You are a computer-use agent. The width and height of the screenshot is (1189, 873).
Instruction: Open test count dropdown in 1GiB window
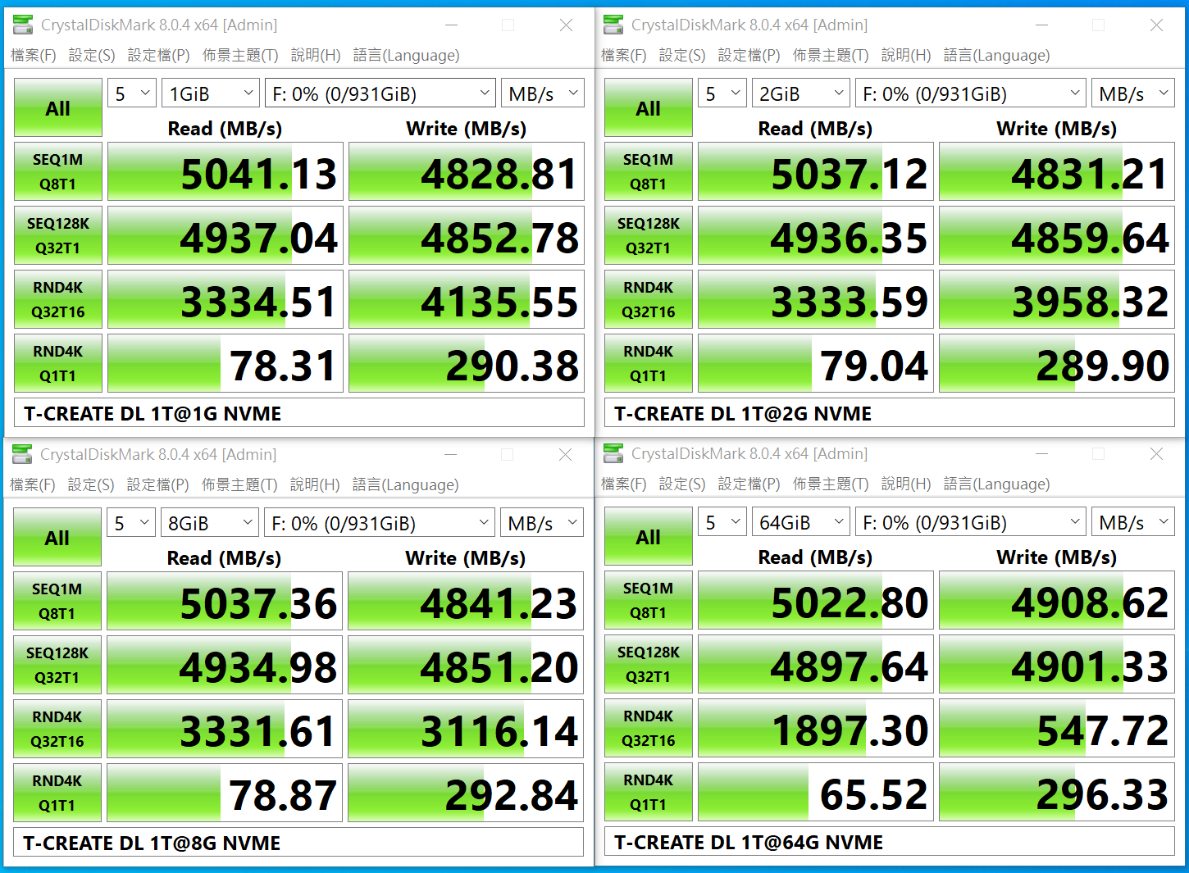[x=132, y=93]
